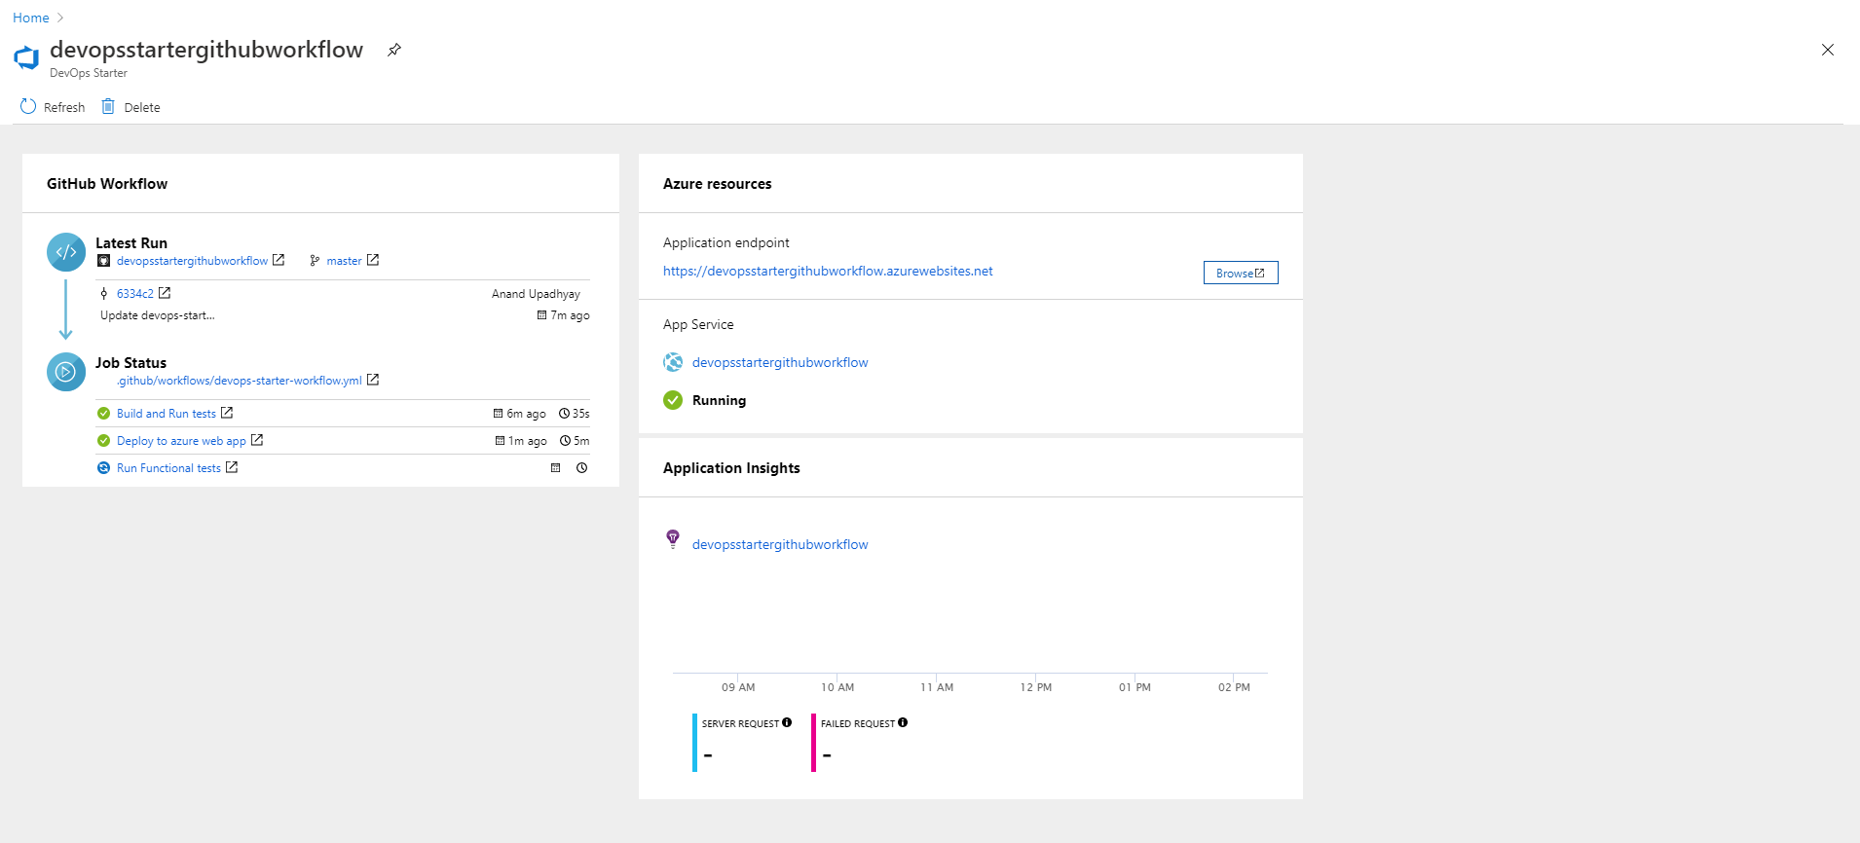Click the Refresh button
This screenshot has width=1860, height=843.
pyautogui.click(x=53, y=107)
